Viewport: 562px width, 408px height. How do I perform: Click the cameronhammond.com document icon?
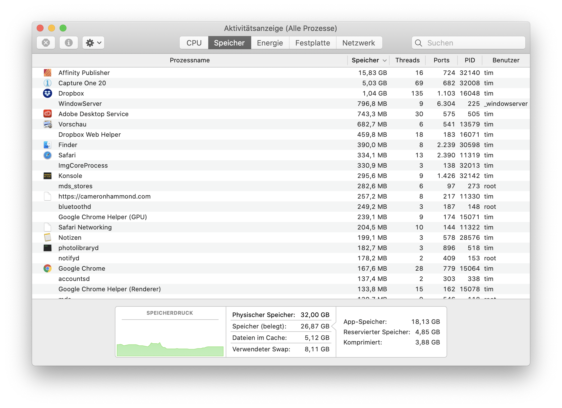click(x=48, y=196)
